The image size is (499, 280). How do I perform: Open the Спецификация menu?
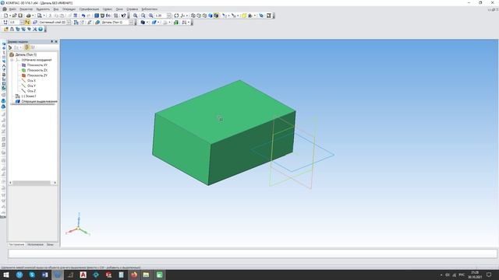[89, 9]
